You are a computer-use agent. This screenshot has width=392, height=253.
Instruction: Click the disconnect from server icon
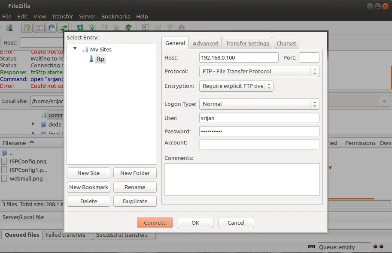coord(116,27)
